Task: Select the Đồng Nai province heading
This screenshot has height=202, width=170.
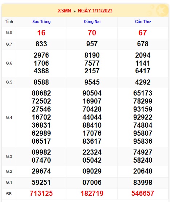Action: [x=92, y=22]
